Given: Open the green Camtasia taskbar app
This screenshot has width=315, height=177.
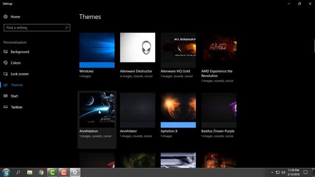Looking at the screenshot, I should click(x=53, y=173).
